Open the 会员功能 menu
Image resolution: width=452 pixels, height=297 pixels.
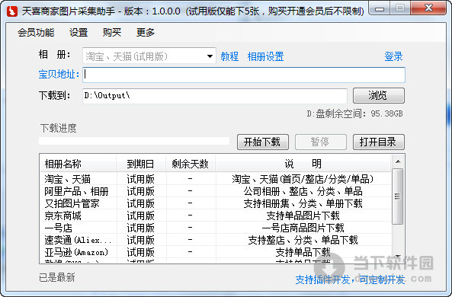tap(36, 32)
